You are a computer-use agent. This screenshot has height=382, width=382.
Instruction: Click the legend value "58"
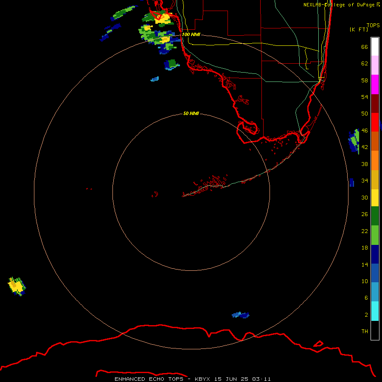pos(365,80)
